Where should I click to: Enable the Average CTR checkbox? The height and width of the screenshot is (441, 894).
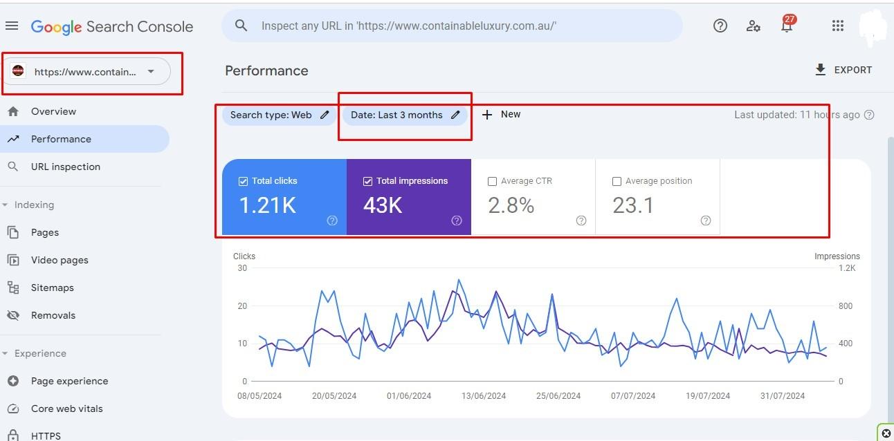tap(492, 181)
